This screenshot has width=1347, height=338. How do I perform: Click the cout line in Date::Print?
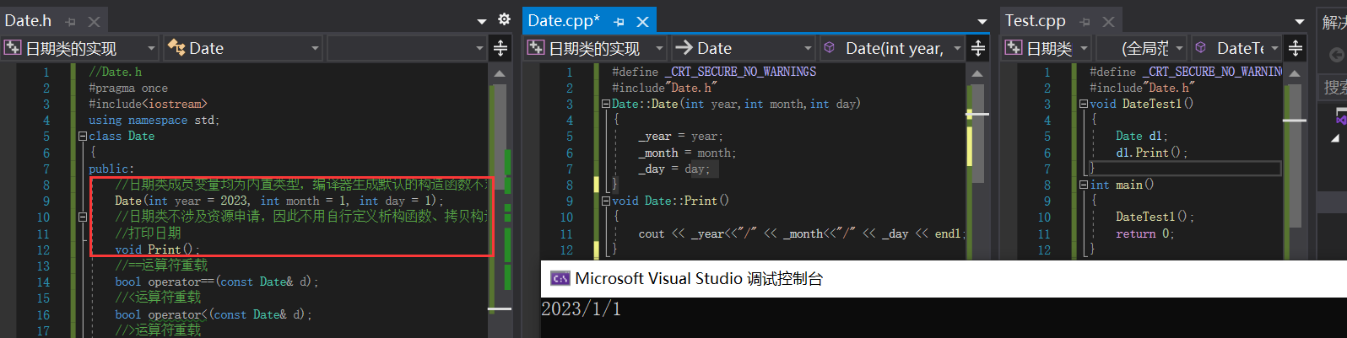click(802, 233)
